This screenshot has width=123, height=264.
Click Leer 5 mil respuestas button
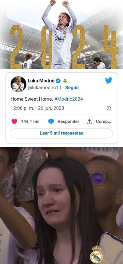[61, 133]
